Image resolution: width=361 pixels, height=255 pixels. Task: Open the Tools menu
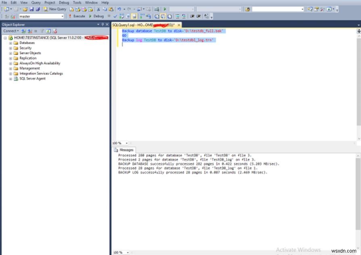click(77, 2)
